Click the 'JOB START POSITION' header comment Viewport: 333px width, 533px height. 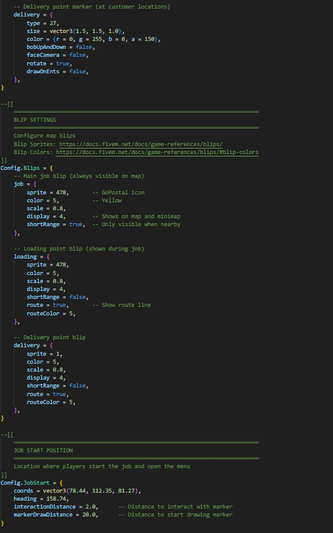click(x=43, y=450)
